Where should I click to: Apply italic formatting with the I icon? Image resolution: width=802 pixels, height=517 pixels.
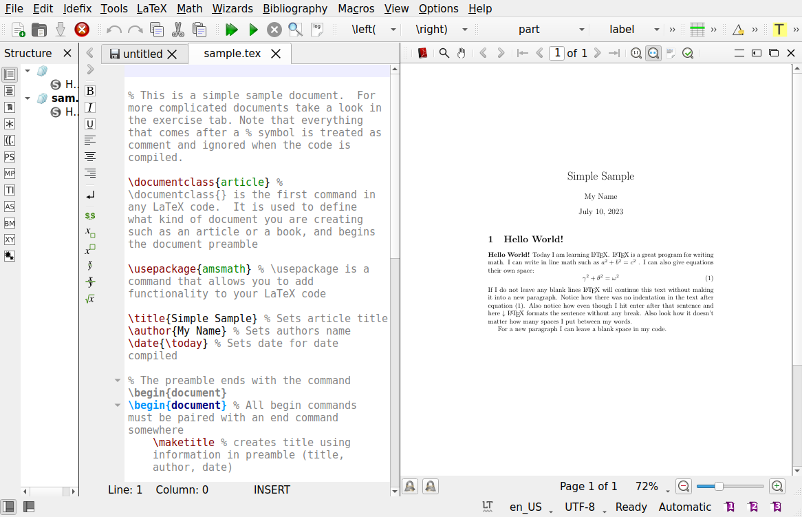coord(90,107)
